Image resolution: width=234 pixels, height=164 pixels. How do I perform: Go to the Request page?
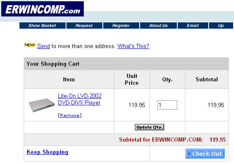coord(84,26)
